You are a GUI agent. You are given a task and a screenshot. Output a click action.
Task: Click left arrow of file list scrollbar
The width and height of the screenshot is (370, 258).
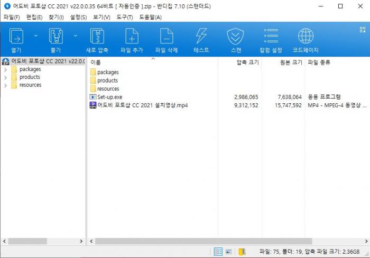(91, 241)
